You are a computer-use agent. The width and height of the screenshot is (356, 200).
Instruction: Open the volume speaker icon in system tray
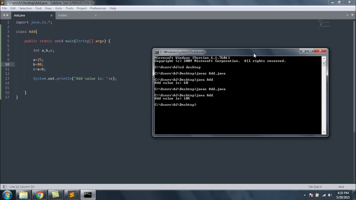[x=330, y=195]
